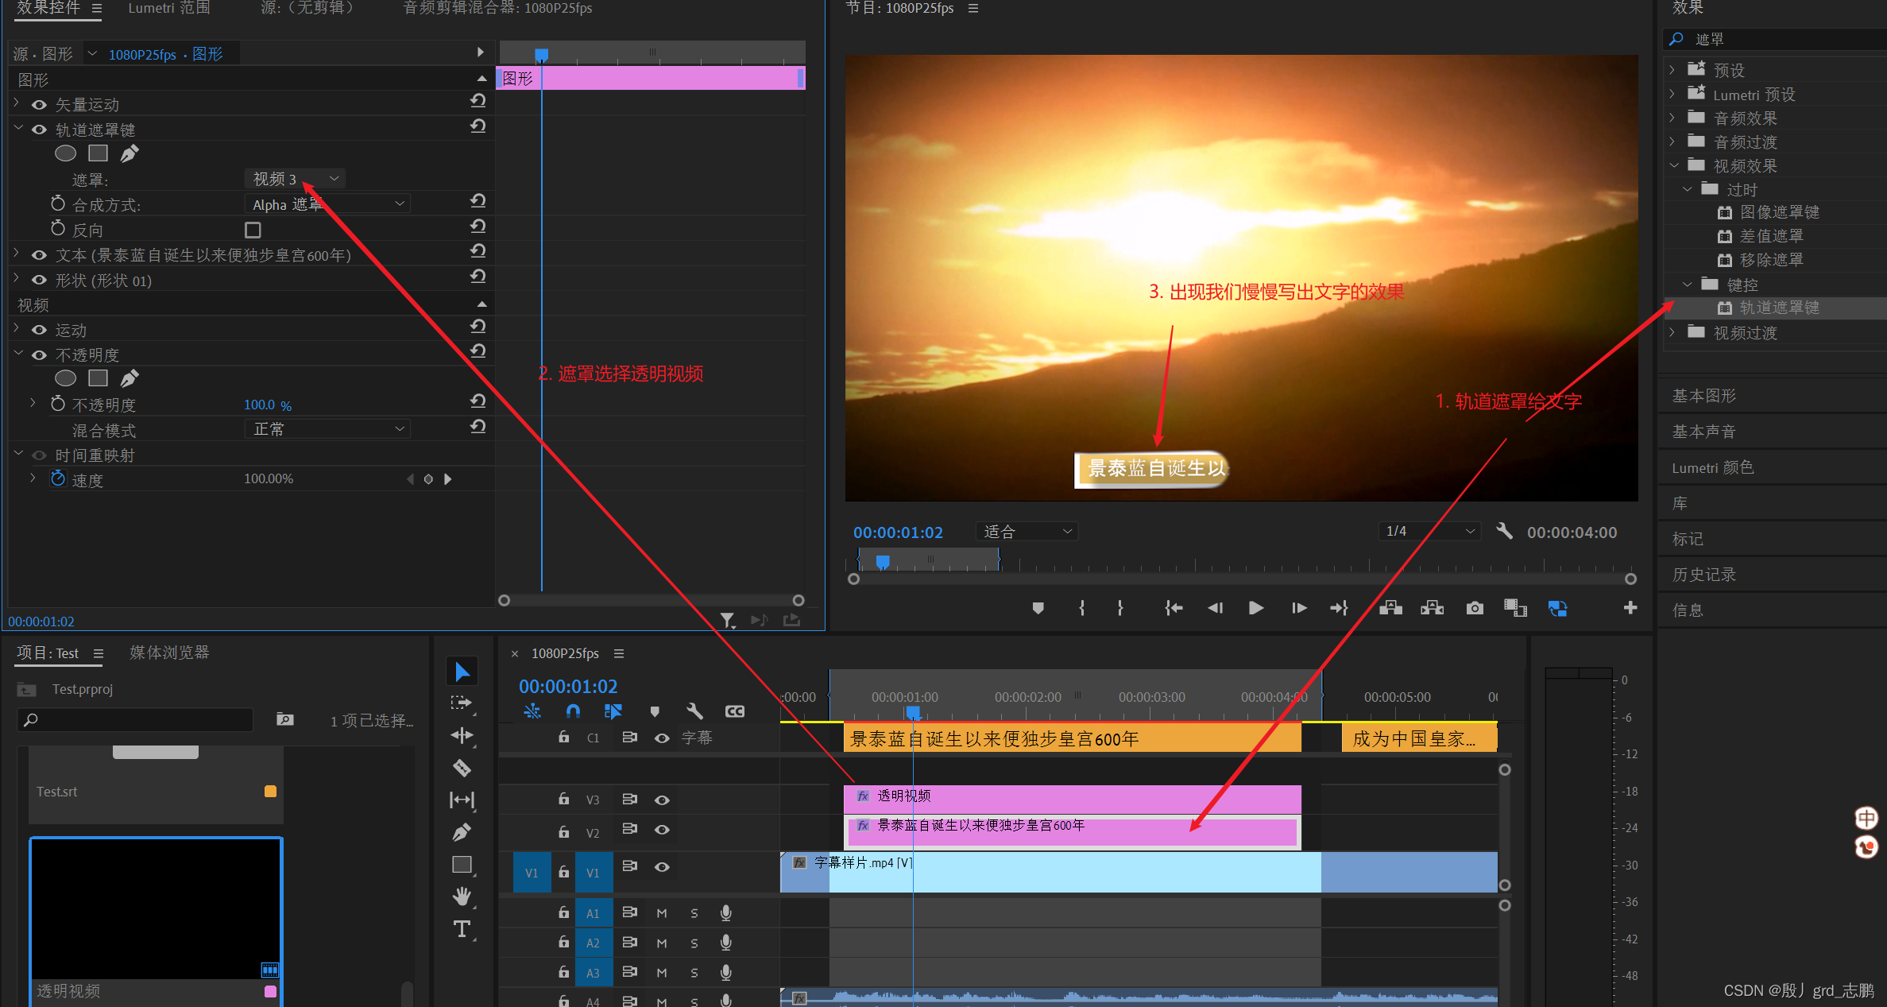Hide track V3 with its eye toggle
This screenshot has height=1007, width=1887.
662,800
